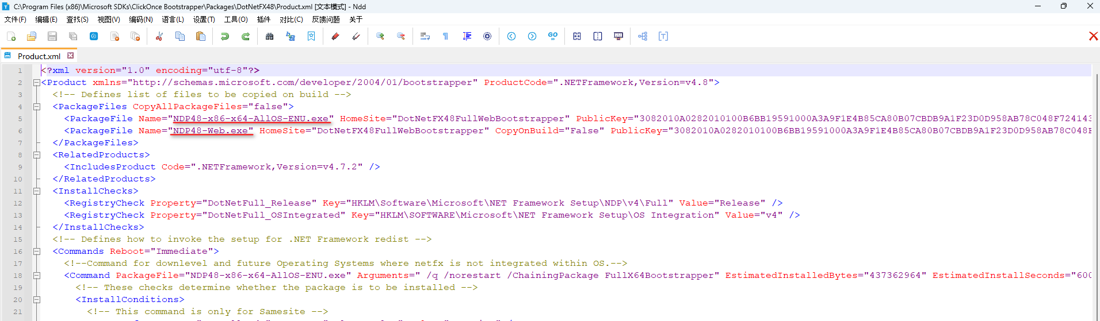Open the 插件 menu
Screen dimensions: 1100x321
pos(264,20)
